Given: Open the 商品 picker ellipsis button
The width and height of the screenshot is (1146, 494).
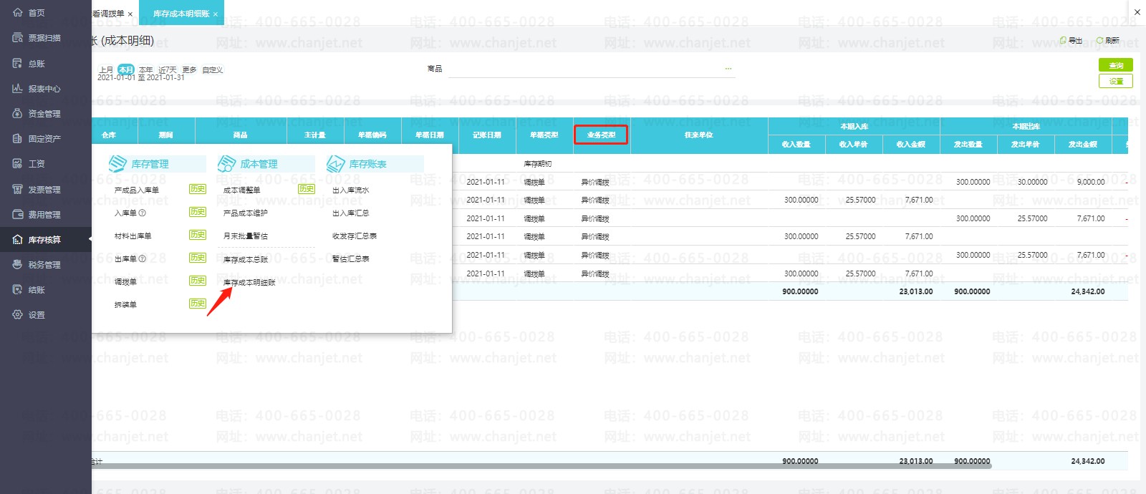Looking at the screenshot, I should click(x=728, y=69).
